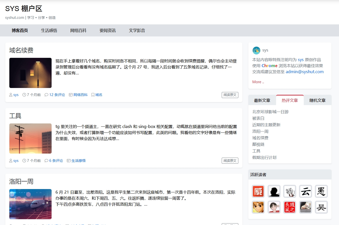Click the 域名 tag link
The height and width of the screenshot is (225, 339).
[99, 95]
